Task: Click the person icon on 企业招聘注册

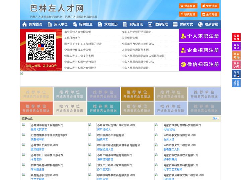Action: [183, 50]
